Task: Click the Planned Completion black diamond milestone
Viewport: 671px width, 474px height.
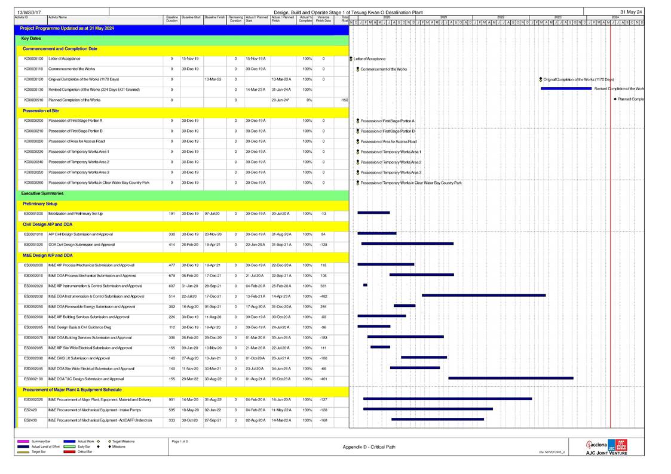Action: pos(615,100)
